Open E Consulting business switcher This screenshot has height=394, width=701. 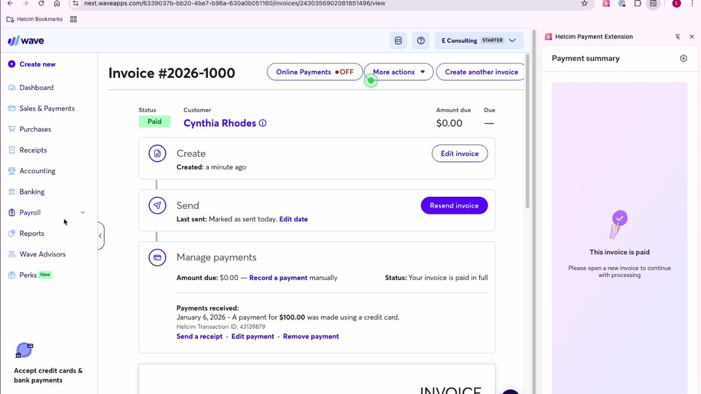479,40
